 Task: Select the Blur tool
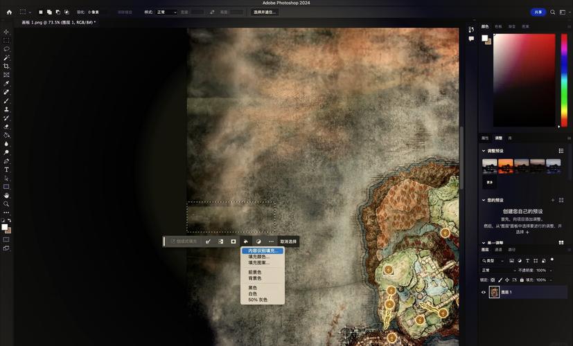coord(6,144)
